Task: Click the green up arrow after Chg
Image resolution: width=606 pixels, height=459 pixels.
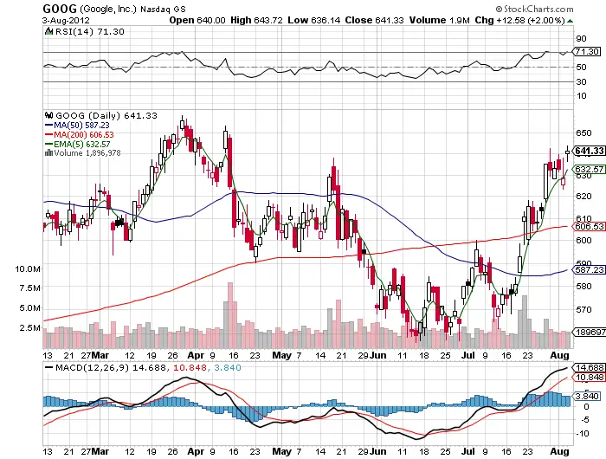Action: click(570, 21)
